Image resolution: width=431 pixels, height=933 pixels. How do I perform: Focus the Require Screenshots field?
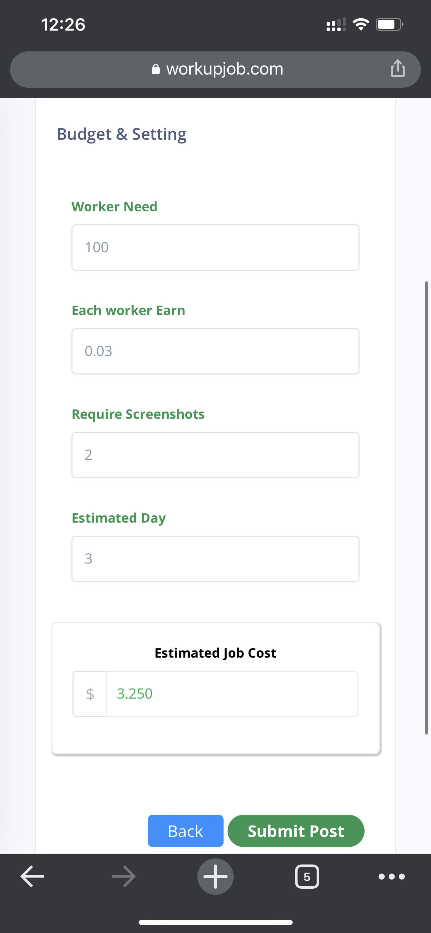pos(215,455)
